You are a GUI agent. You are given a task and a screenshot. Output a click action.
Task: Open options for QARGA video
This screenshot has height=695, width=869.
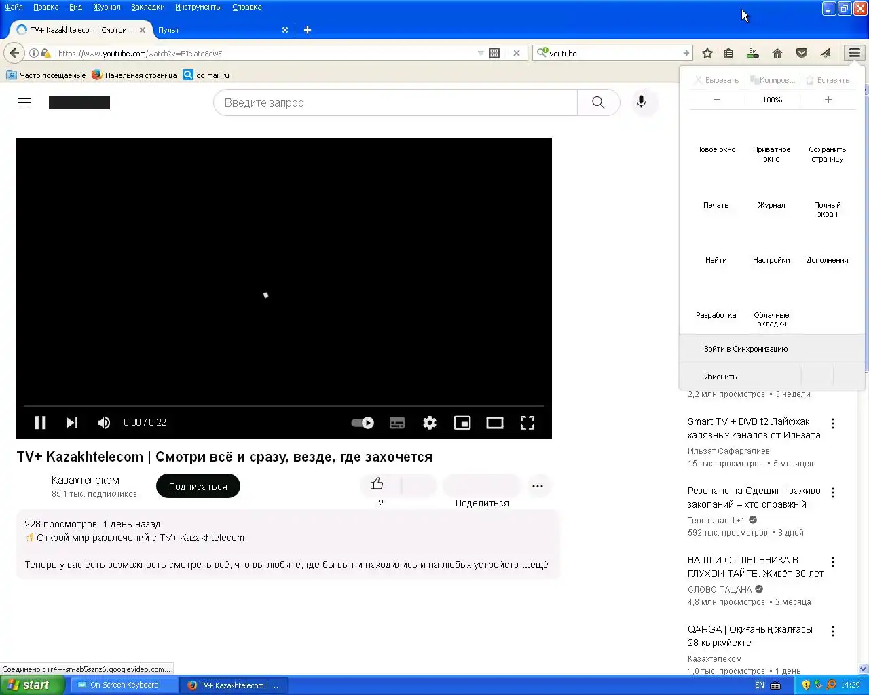[x=833, y=631]
